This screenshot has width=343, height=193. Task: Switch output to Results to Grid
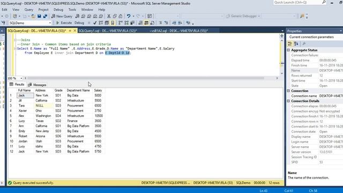pyautogui.click(x=146, y=23)
